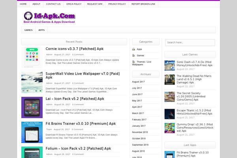237x158 pixels.
Task: Open the Apps category link
Action: point(139,49)
